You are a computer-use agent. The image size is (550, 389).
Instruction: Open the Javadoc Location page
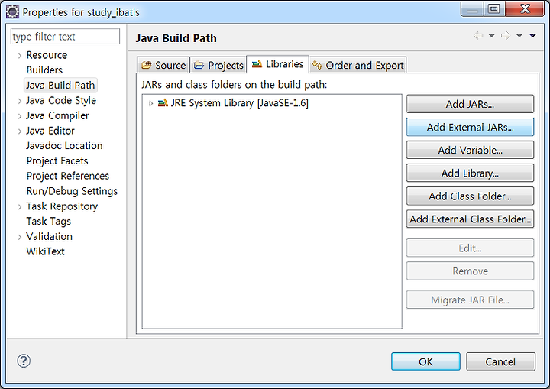point(64,146)
